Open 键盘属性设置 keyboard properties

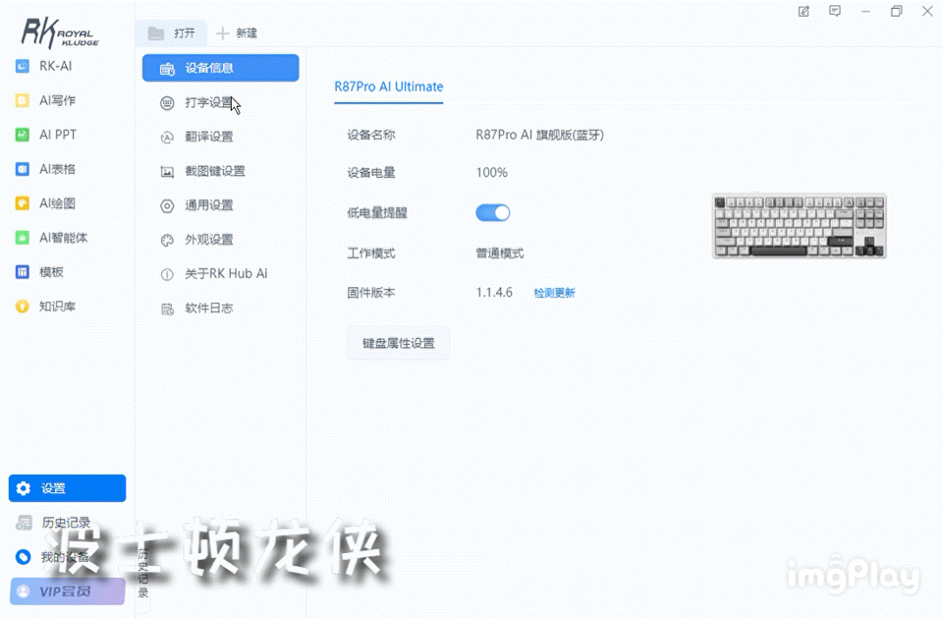[x=398, y=343]
